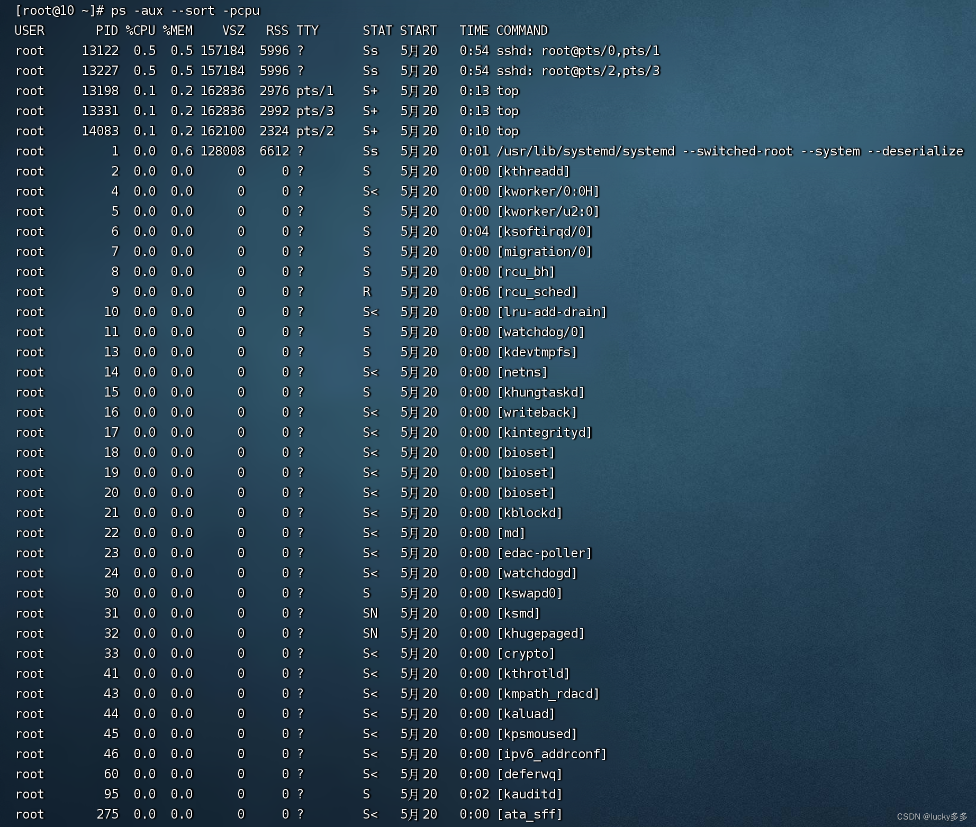Viewport: 976px width, 827px height.
Task: Click PID 13198 of top process
Action: point(100,91)
